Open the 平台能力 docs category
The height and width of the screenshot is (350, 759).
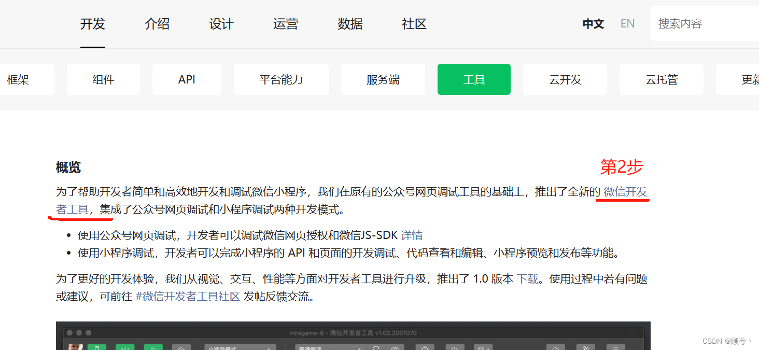point(281,79)
